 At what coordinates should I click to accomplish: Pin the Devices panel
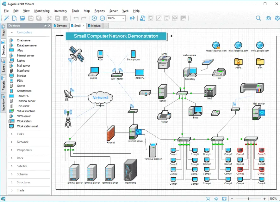(45, 26)
